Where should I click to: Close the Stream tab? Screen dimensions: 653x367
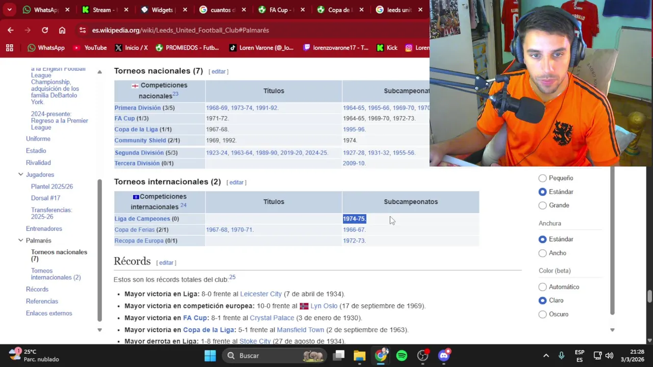[x=126, y=10]
